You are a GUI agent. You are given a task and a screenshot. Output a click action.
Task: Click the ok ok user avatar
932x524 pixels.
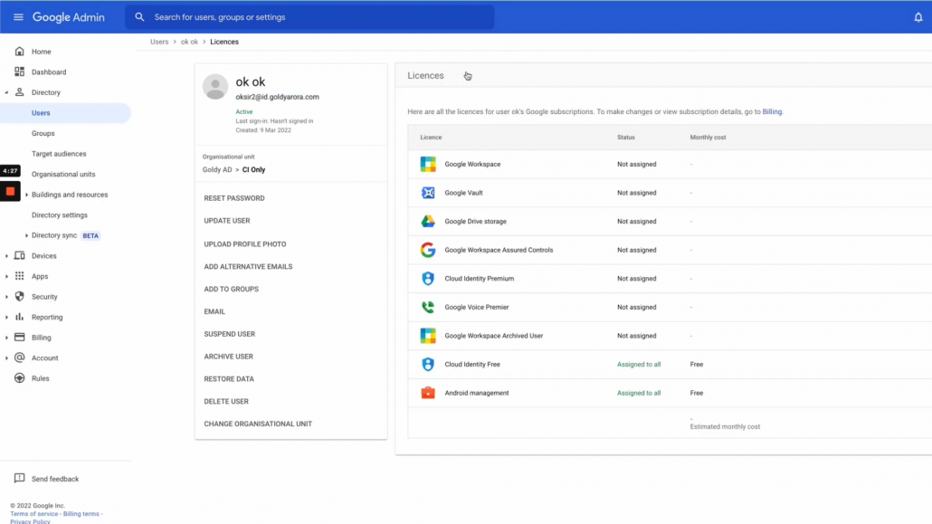[215, 87]
